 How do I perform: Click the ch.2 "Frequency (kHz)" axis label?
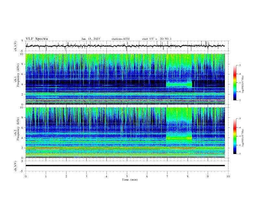pyautogui.click(x=18, y=128)
